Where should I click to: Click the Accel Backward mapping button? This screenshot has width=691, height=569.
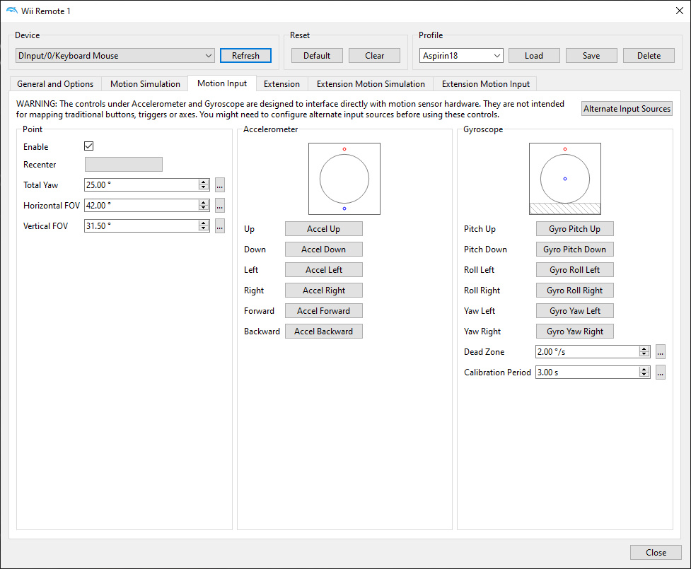tap(323, 332)
